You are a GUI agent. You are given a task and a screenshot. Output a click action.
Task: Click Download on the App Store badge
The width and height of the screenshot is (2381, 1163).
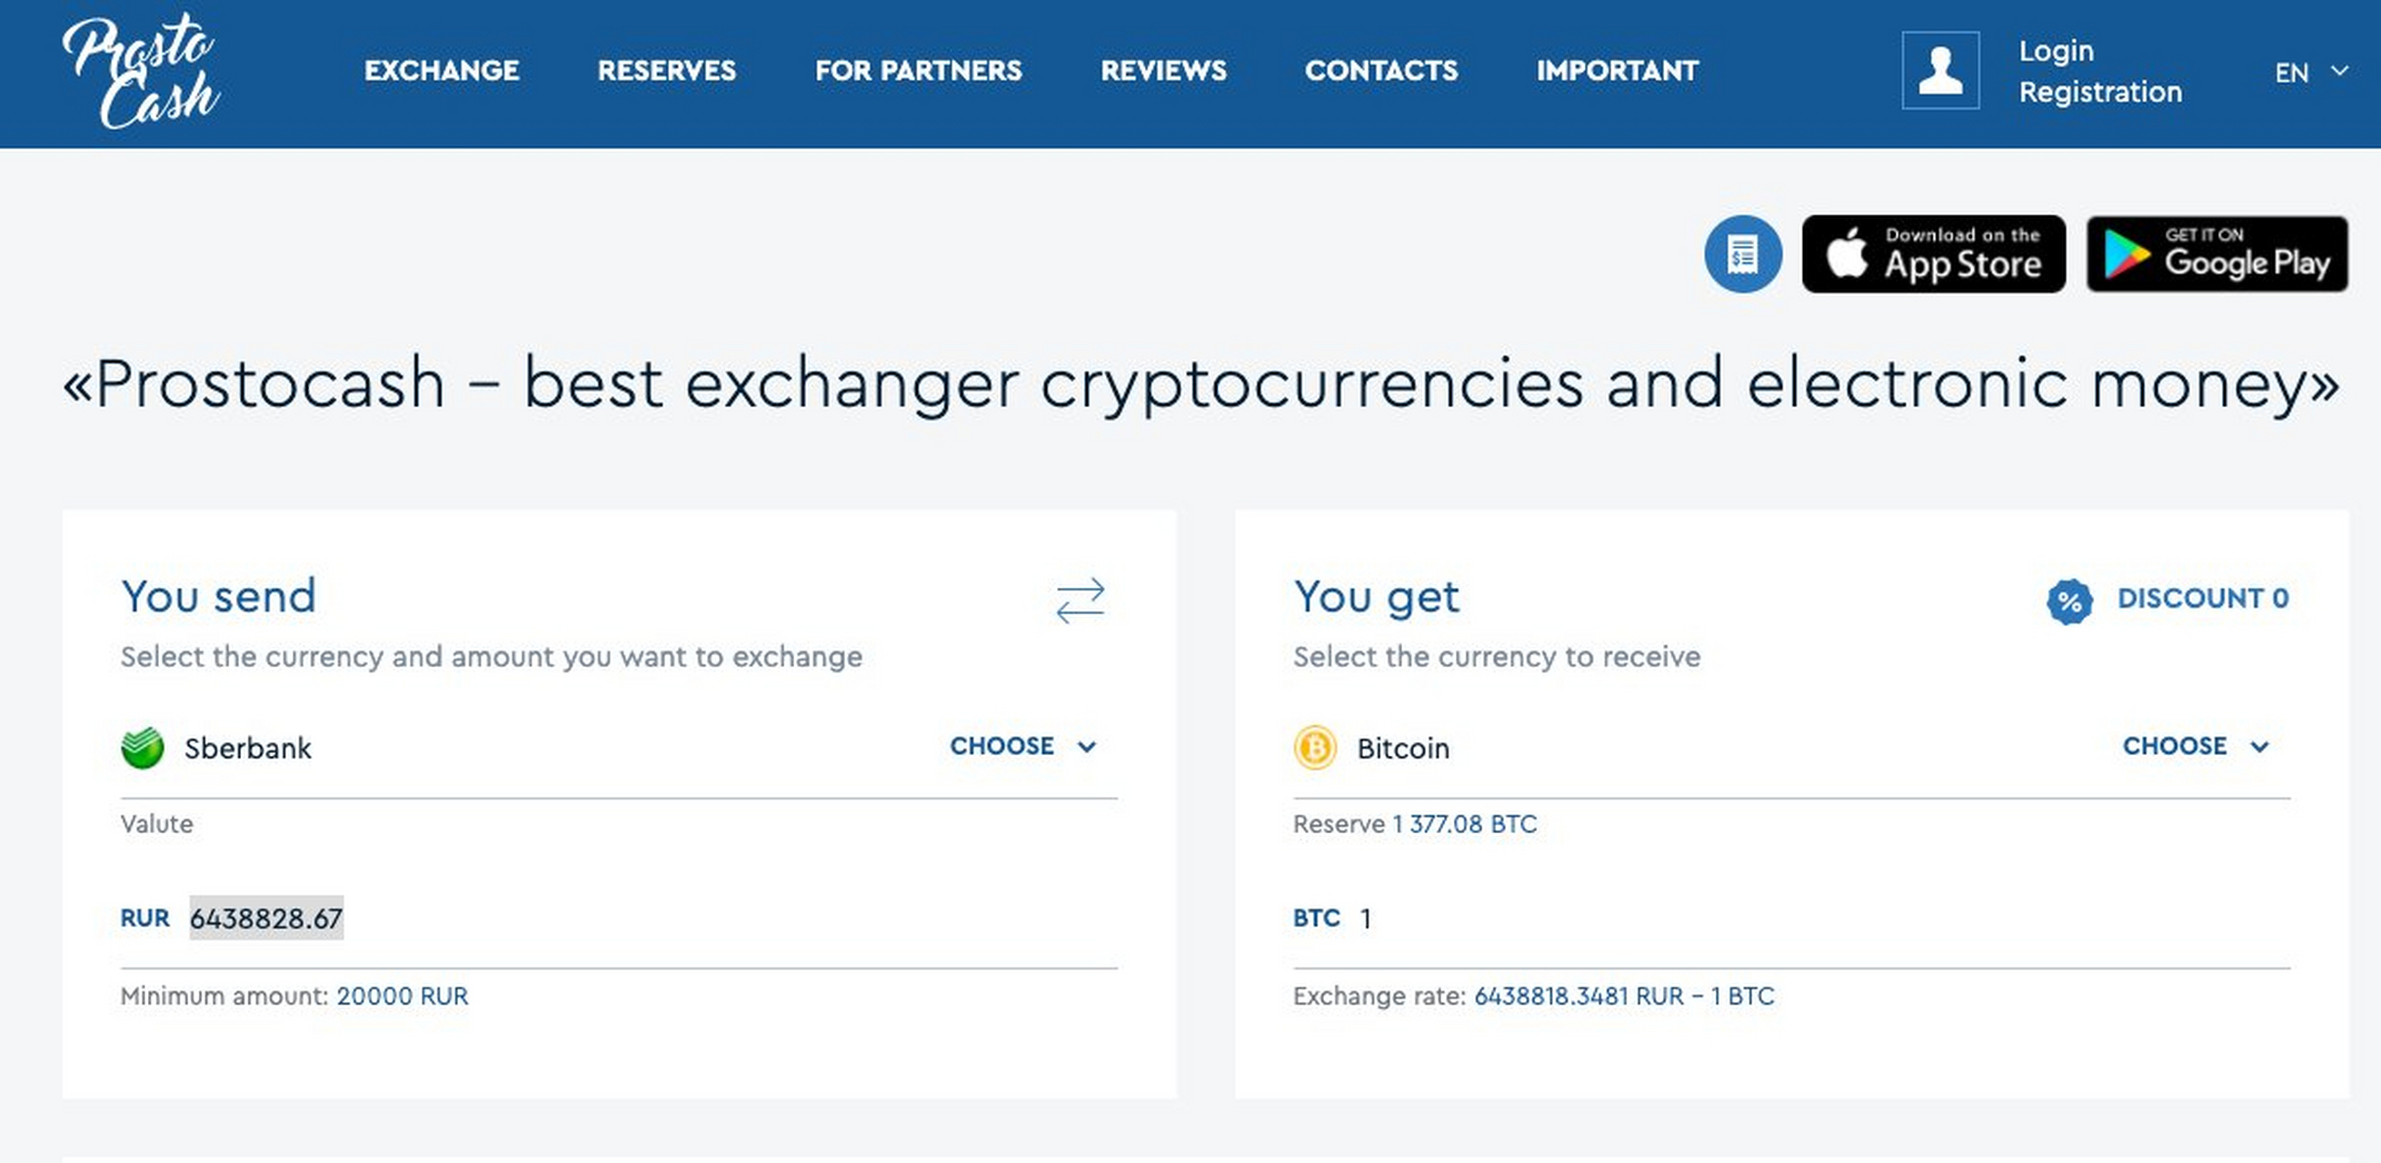(1933, 254)
